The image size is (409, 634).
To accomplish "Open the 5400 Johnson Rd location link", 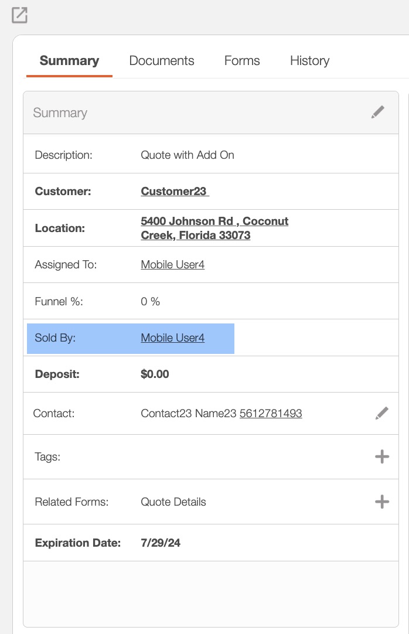I will pyautogui.click(x=214, y=229).
